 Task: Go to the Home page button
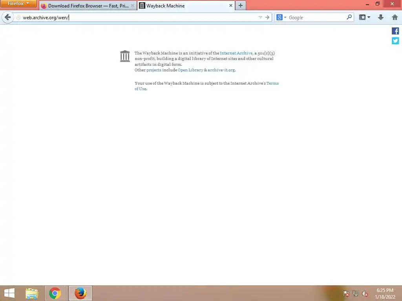(395, 17)
